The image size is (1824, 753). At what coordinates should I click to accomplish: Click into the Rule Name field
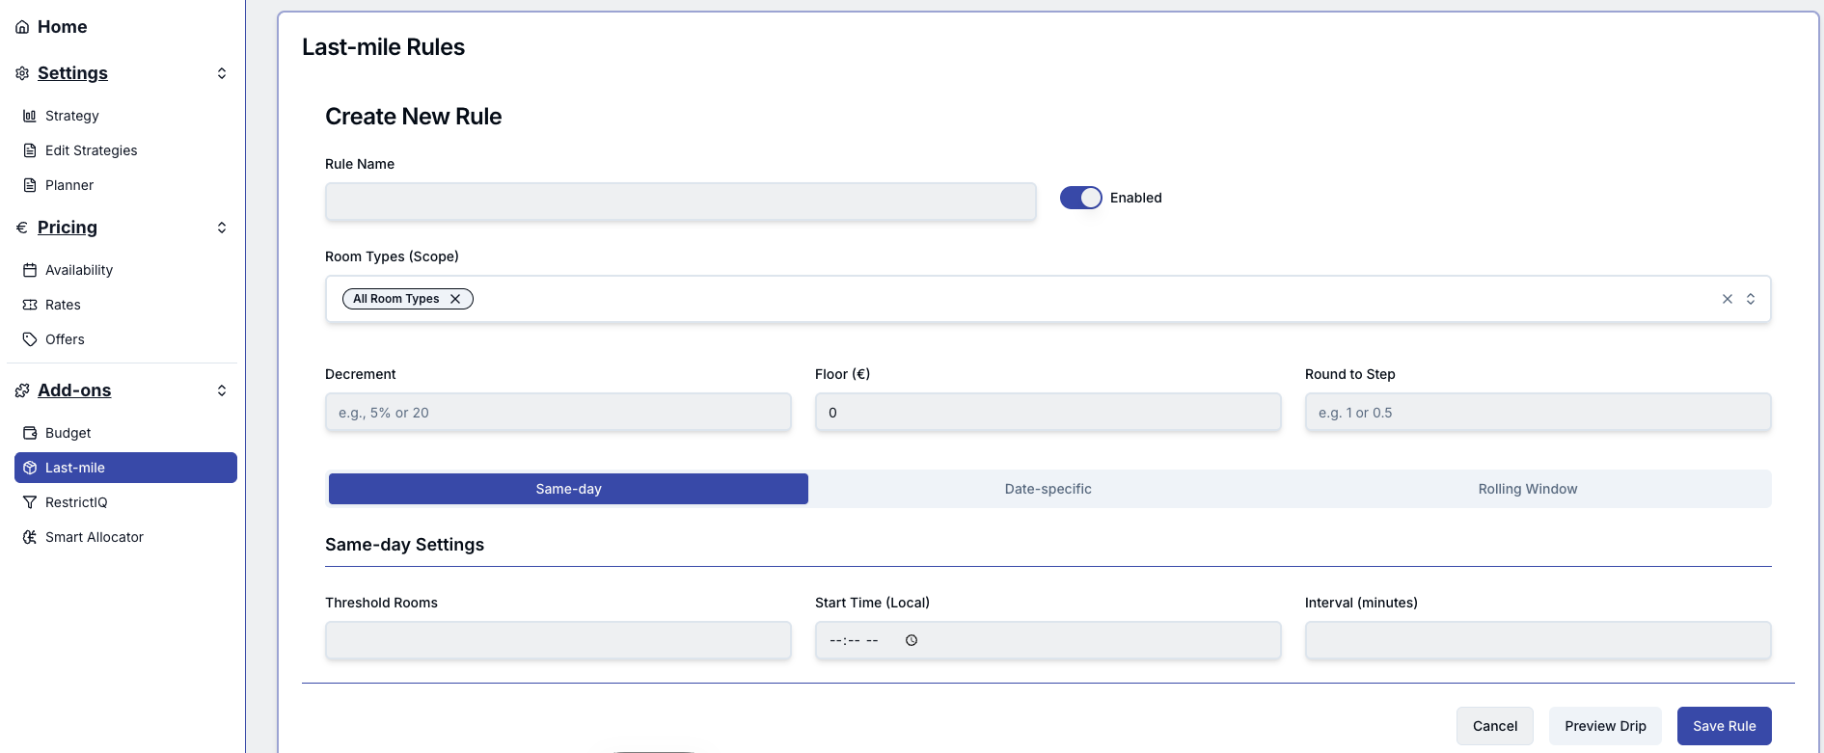680,202
